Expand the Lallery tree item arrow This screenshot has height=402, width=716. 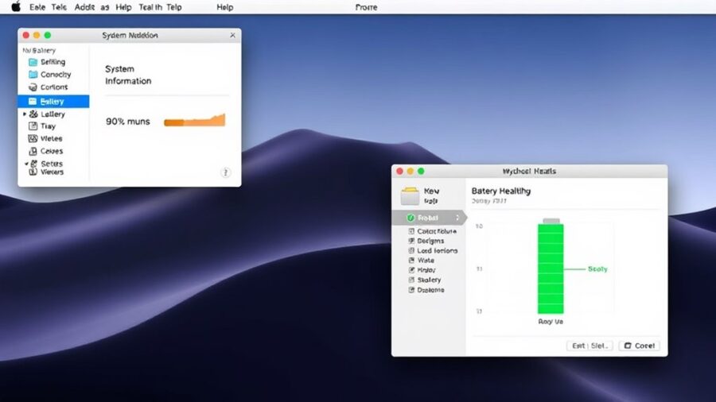(25, 114)
